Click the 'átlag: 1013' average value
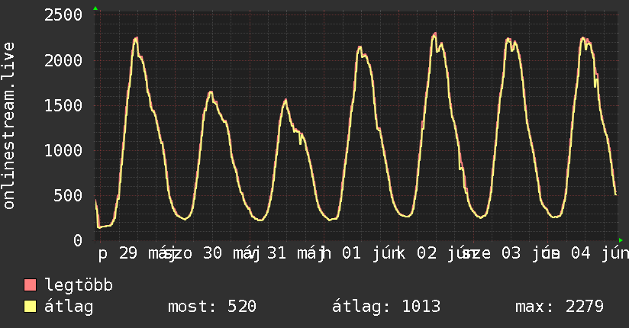629x328 pixels. point(386,307)
